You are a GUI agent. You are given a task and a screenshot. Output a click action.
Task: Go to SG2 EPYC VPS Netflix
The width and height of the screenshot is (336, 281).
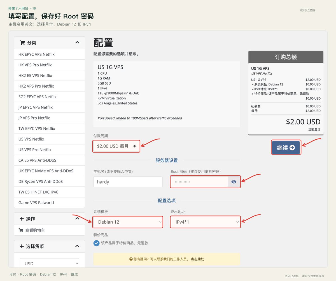(50, 97)
